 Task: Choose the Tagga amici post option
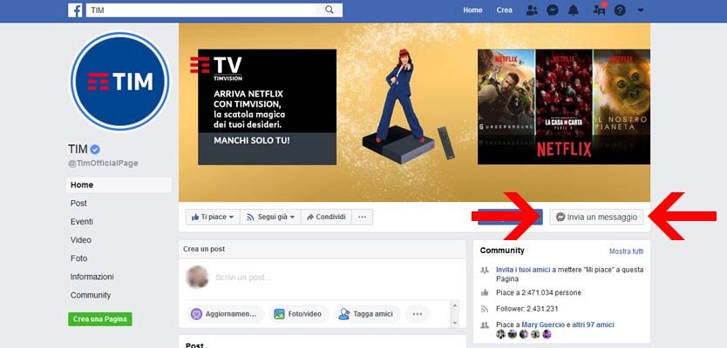367,314
